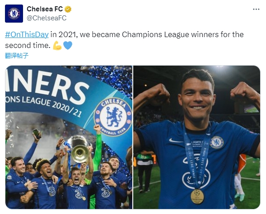Follow the #OnThisDay hashtag link
The width and height of the screenshot is (266, 214).
pos(27,34)
